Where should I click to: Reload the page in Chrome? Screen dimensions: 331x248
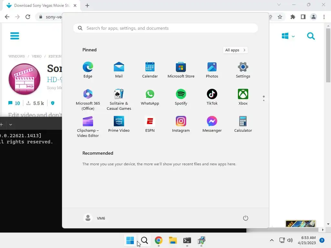point(28,17)
